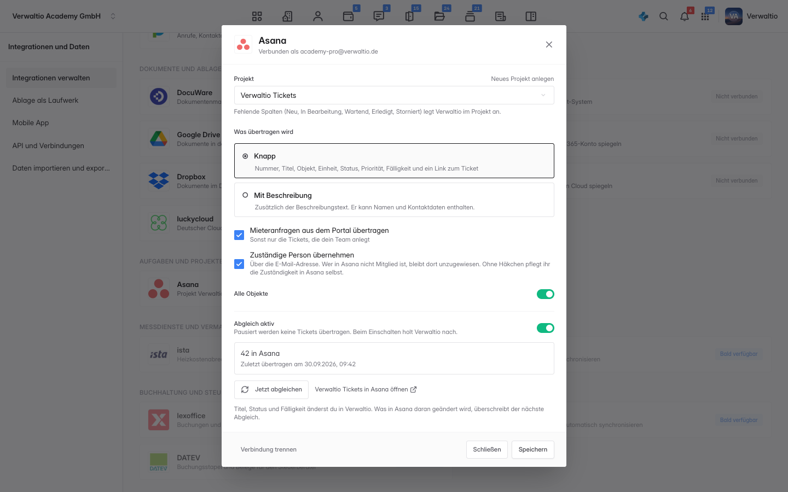The width and height of the screenshot is (788, 492).
Task: Expand the Verwaltio Academy GmbH company switcher
Action: 64,16
